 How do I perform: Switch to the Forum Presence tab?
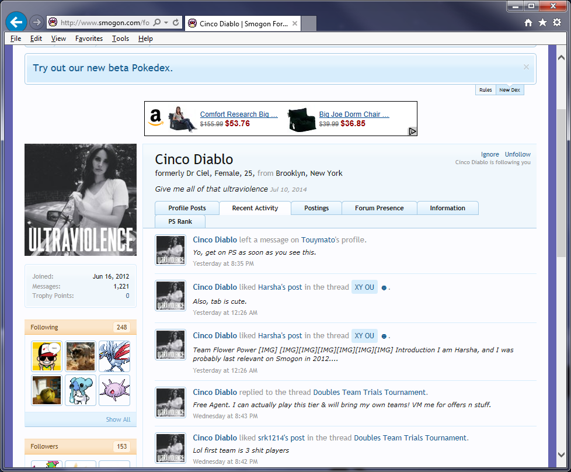[379, 208]
